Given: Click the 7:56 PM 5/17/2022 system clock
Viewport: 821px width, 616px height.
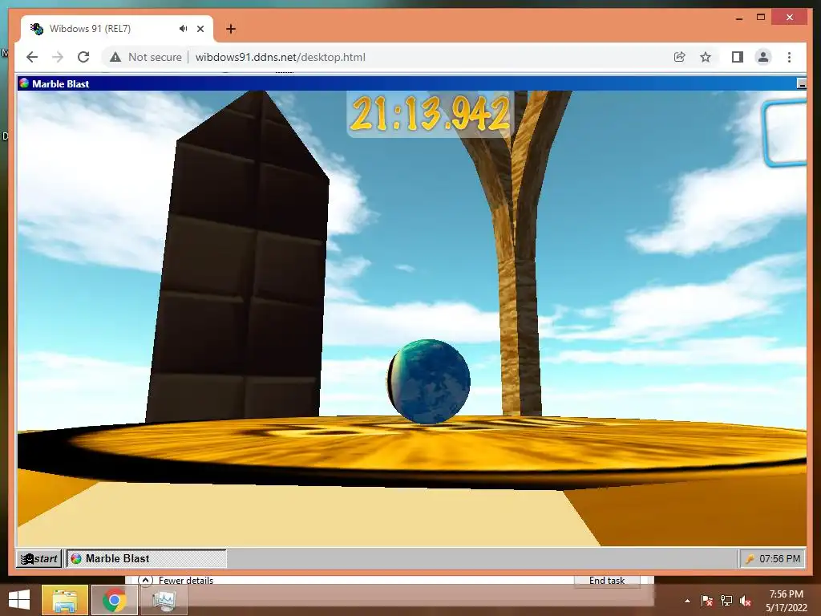Looking at the screenshot, I should [x=787, y=601].
